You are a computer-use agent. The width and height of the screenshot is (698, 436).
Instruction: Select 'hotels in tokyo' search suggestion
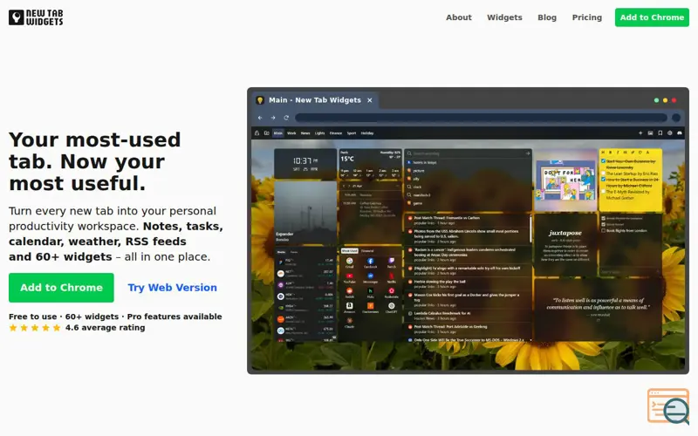[x=425, y=162]
